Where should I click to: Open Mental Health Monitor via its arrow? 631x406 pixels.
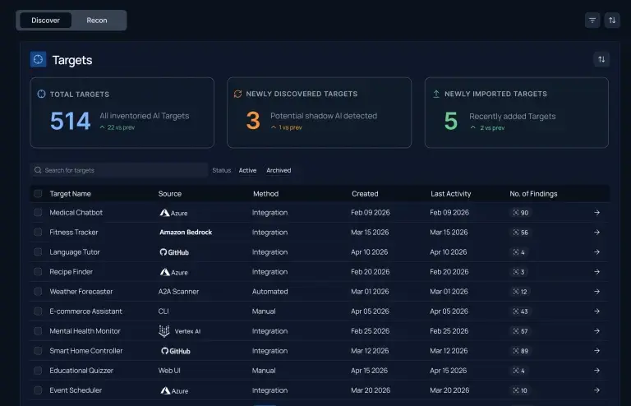596,330
